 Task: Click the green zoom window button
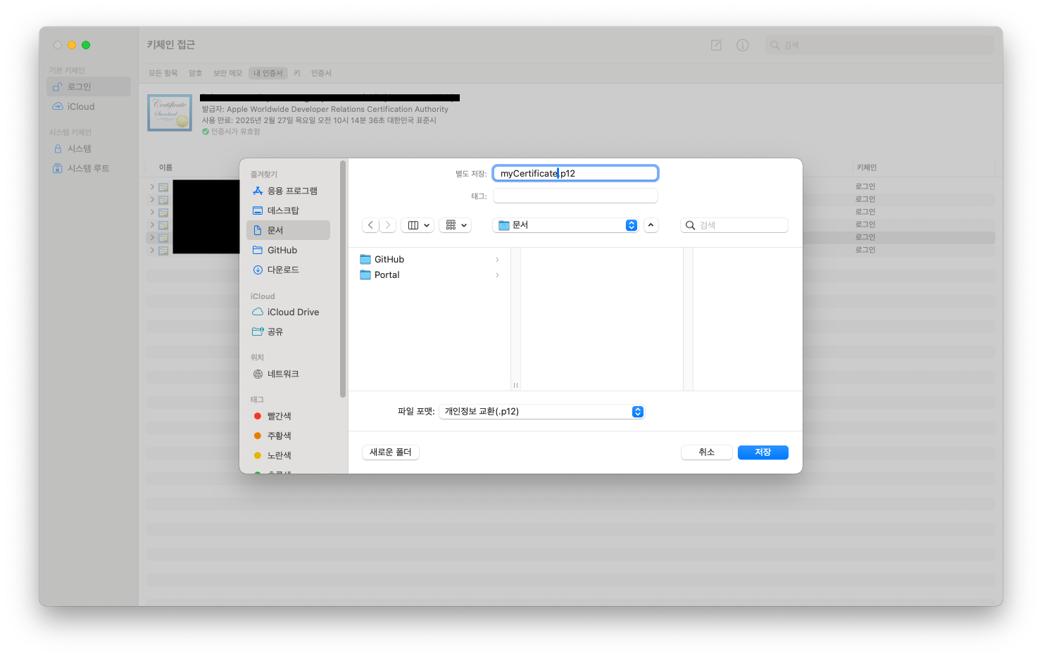pyautogui.click(x=86, y=45)
